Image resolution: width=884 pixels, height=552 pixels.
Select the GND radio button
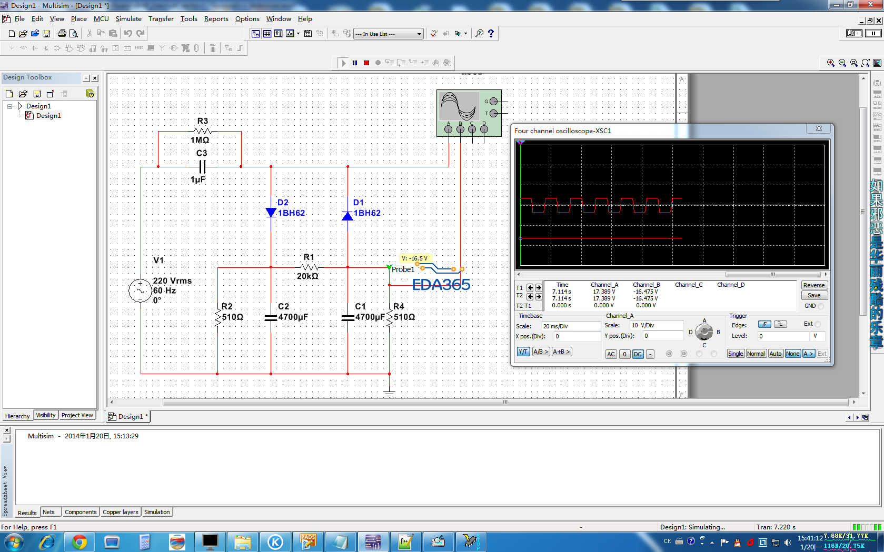[820, 306]
